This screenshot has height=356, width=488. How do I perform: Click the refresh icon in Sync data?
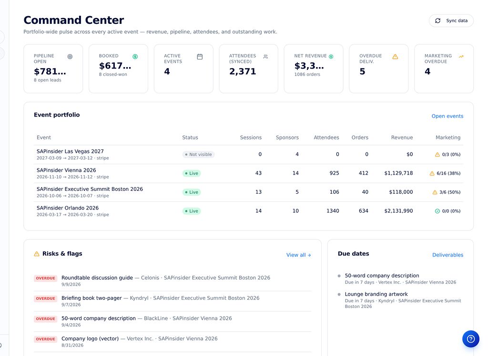437,20
